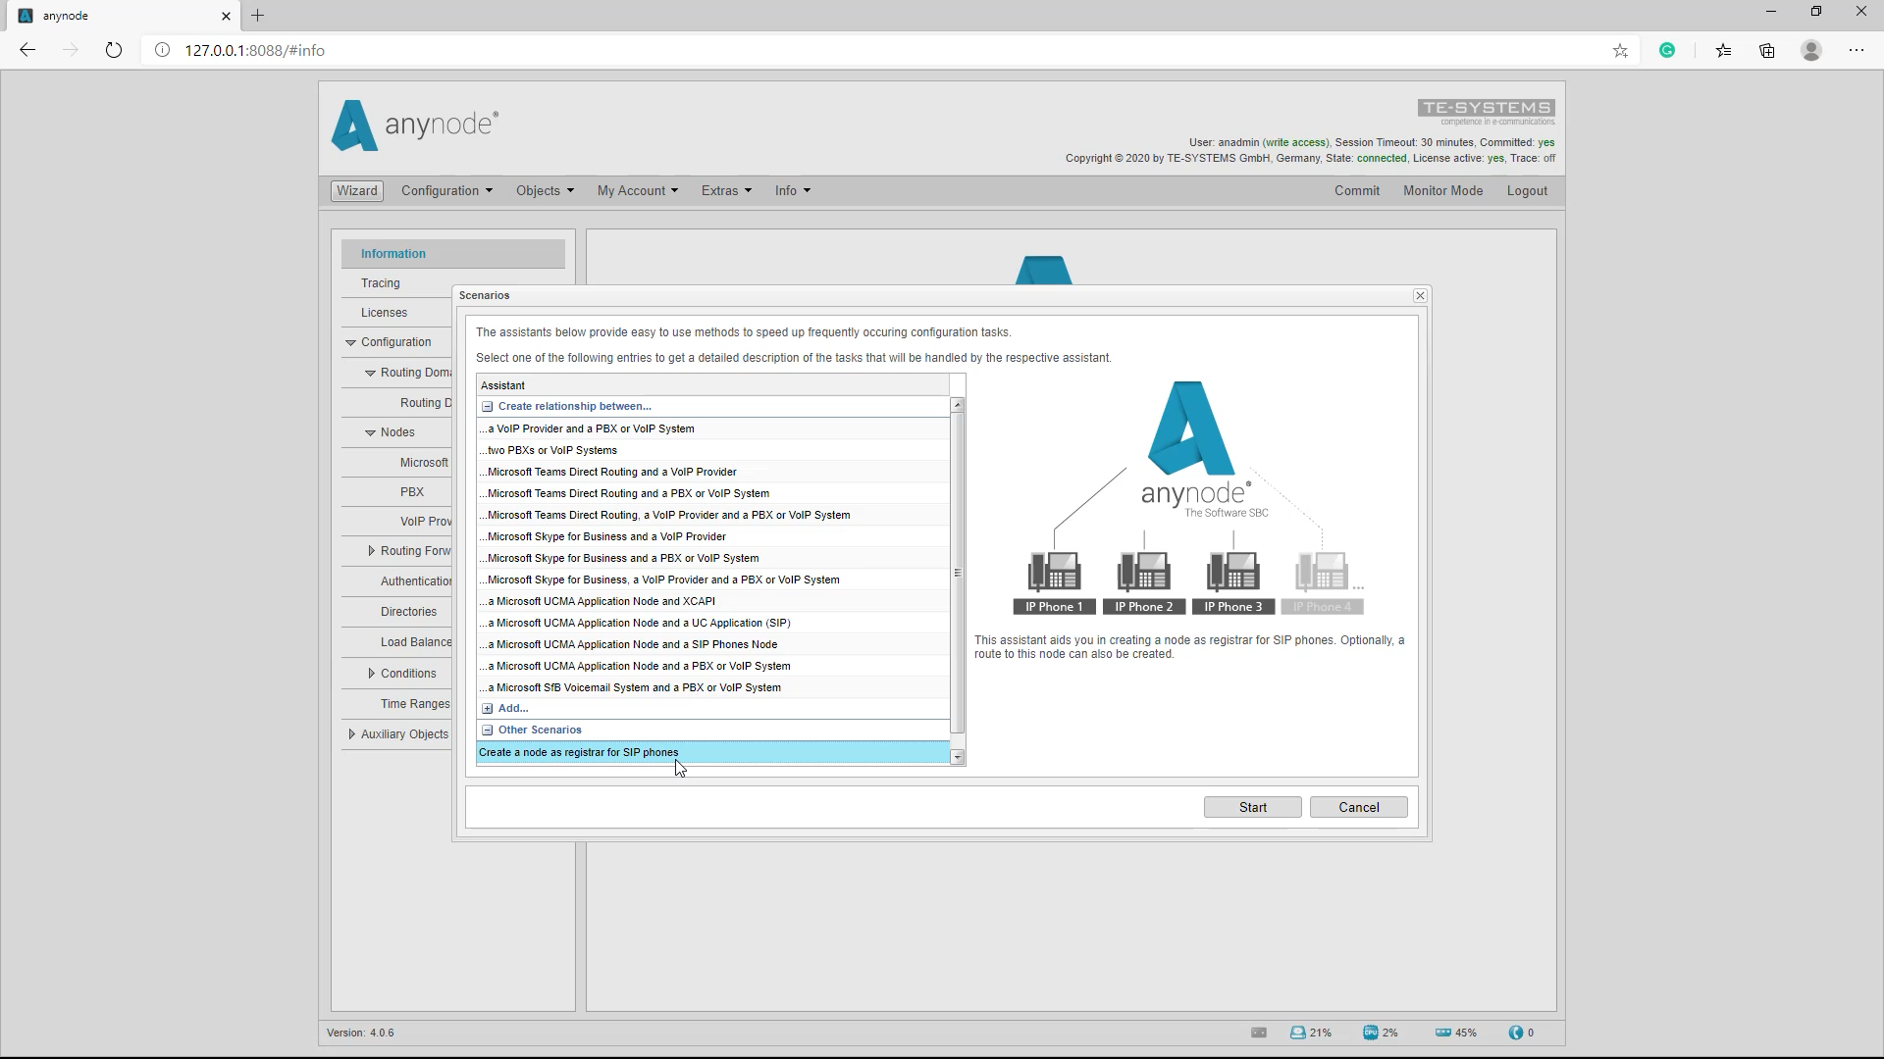Screen dimensions: 1884x1059
Task: Open a new browser tab
Action: coord(257,16)
